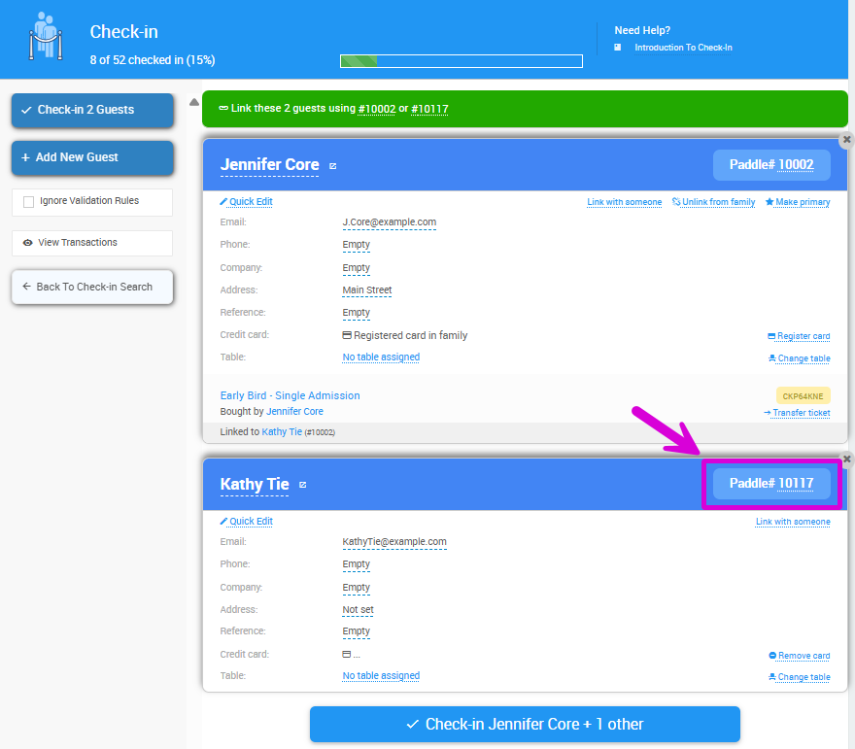Open Quick Edit for Jennifer Core
Screen dimensions: 855x749
click(x=247, y=202)
